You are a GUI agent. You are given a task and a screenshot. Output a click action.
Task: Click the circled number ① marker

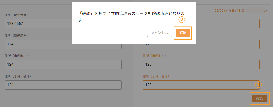tap(258, 85)
